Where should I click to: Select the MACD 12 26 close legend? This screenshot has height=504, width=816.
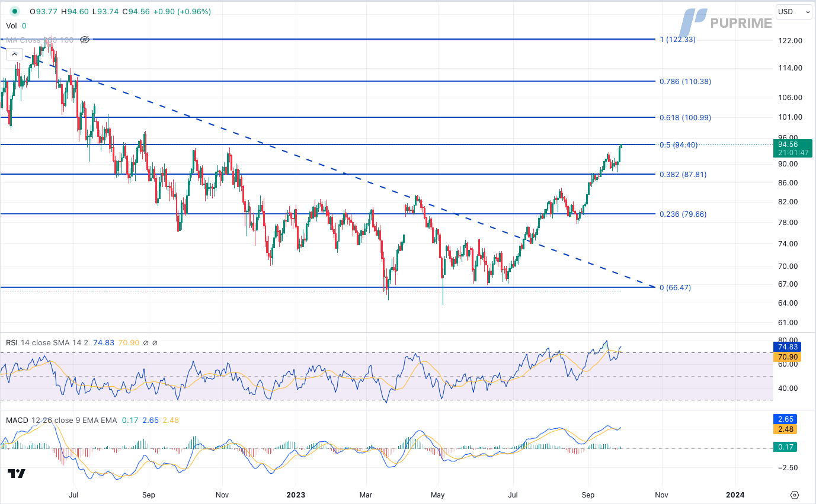(62, 420)
